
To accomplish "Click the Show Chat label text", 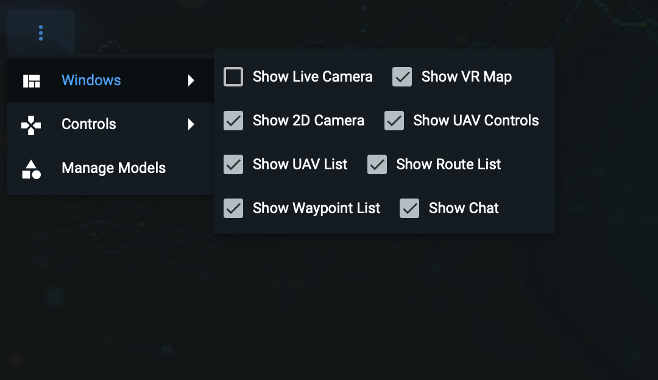I will (464, 208).
